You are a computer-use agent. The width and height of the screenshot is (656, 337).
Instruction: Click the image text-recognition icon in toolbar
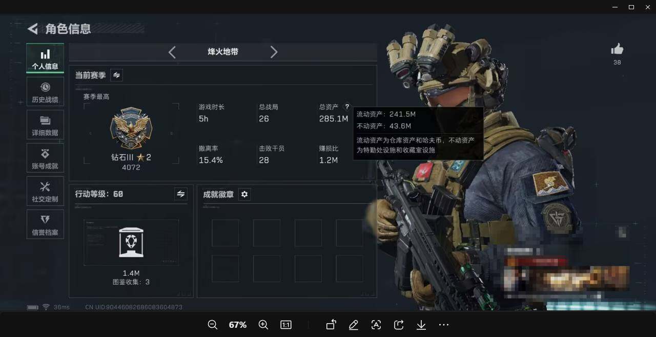[376, 325]
